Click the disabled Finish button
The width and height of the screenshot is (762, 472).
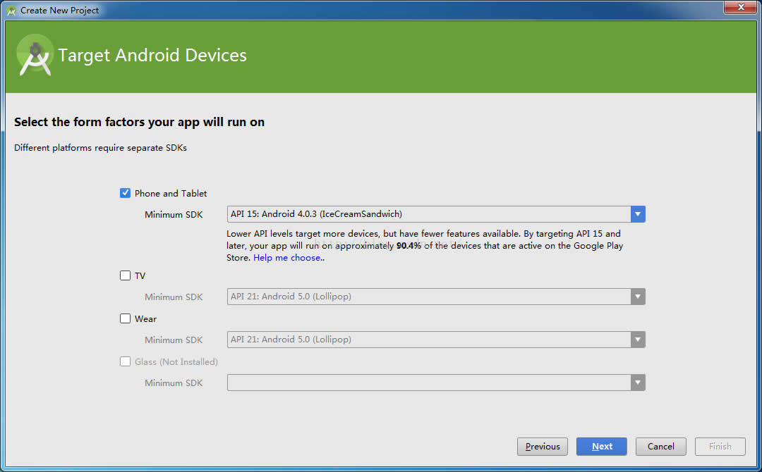point(720,447)
